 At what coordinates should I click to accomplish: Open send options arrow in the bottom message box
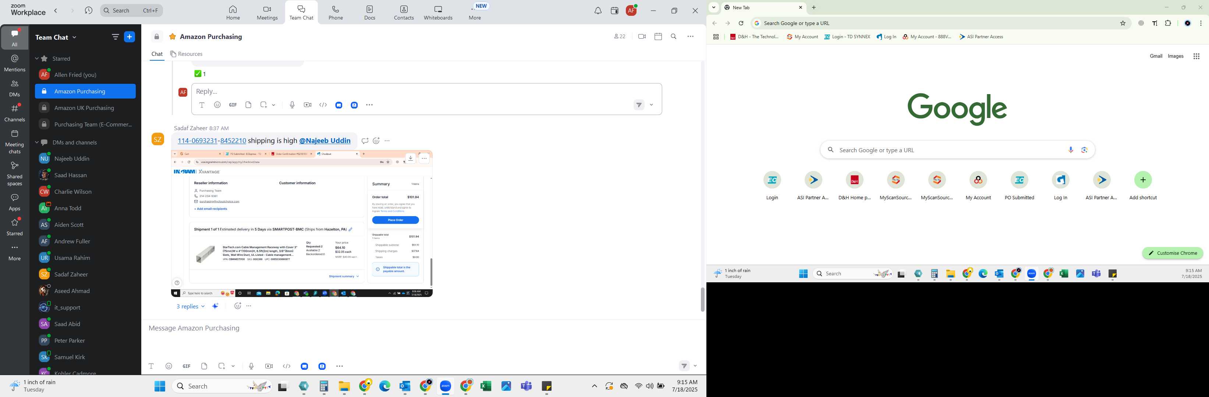695,366
